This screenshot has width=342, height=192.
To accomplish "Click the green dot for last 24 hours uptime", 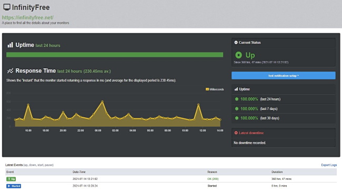I will click(x=237, y=99).
